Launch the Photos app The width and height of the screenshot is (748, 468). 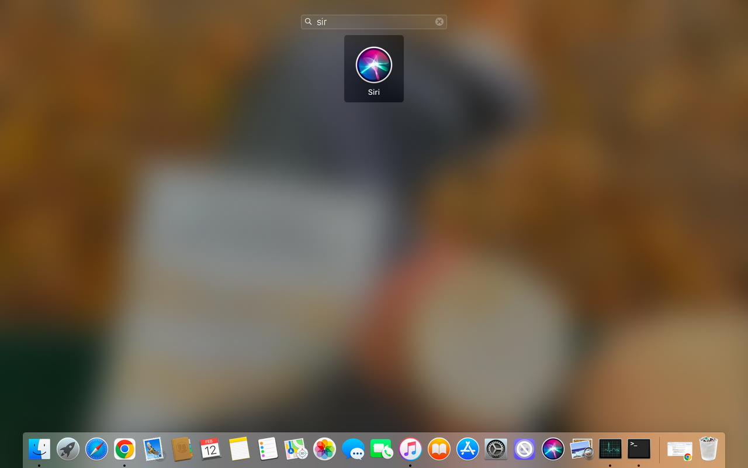324,449
